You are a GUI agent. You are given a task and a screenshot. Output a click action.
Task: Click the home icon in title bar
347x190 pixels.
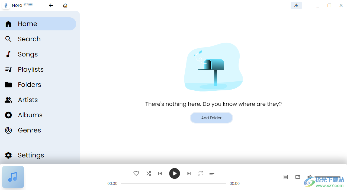click(x=65, y=5)
